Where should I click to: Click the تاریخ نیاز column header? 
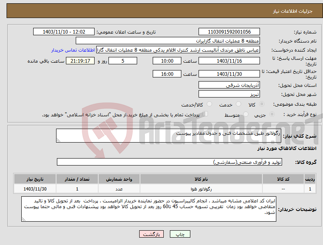point(35,179)
